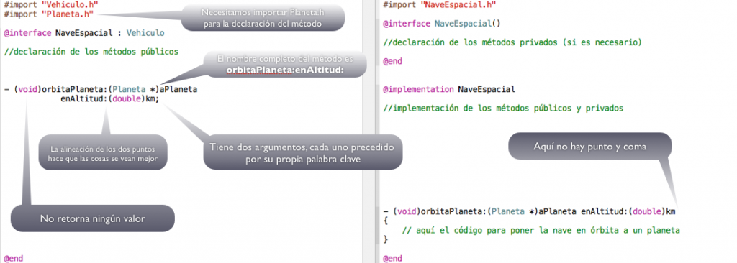Click the 'No retorna ningún valor' bubble

click(x=92, y=218)
